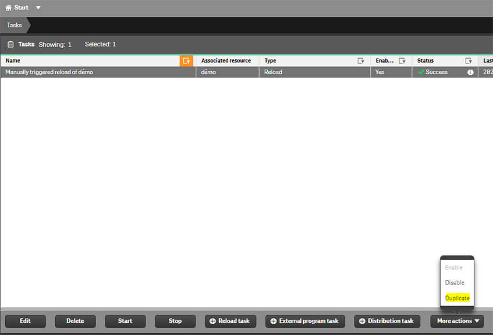Stop the selected task
This screenshot has width=493, height=335.
pos(175,321)
